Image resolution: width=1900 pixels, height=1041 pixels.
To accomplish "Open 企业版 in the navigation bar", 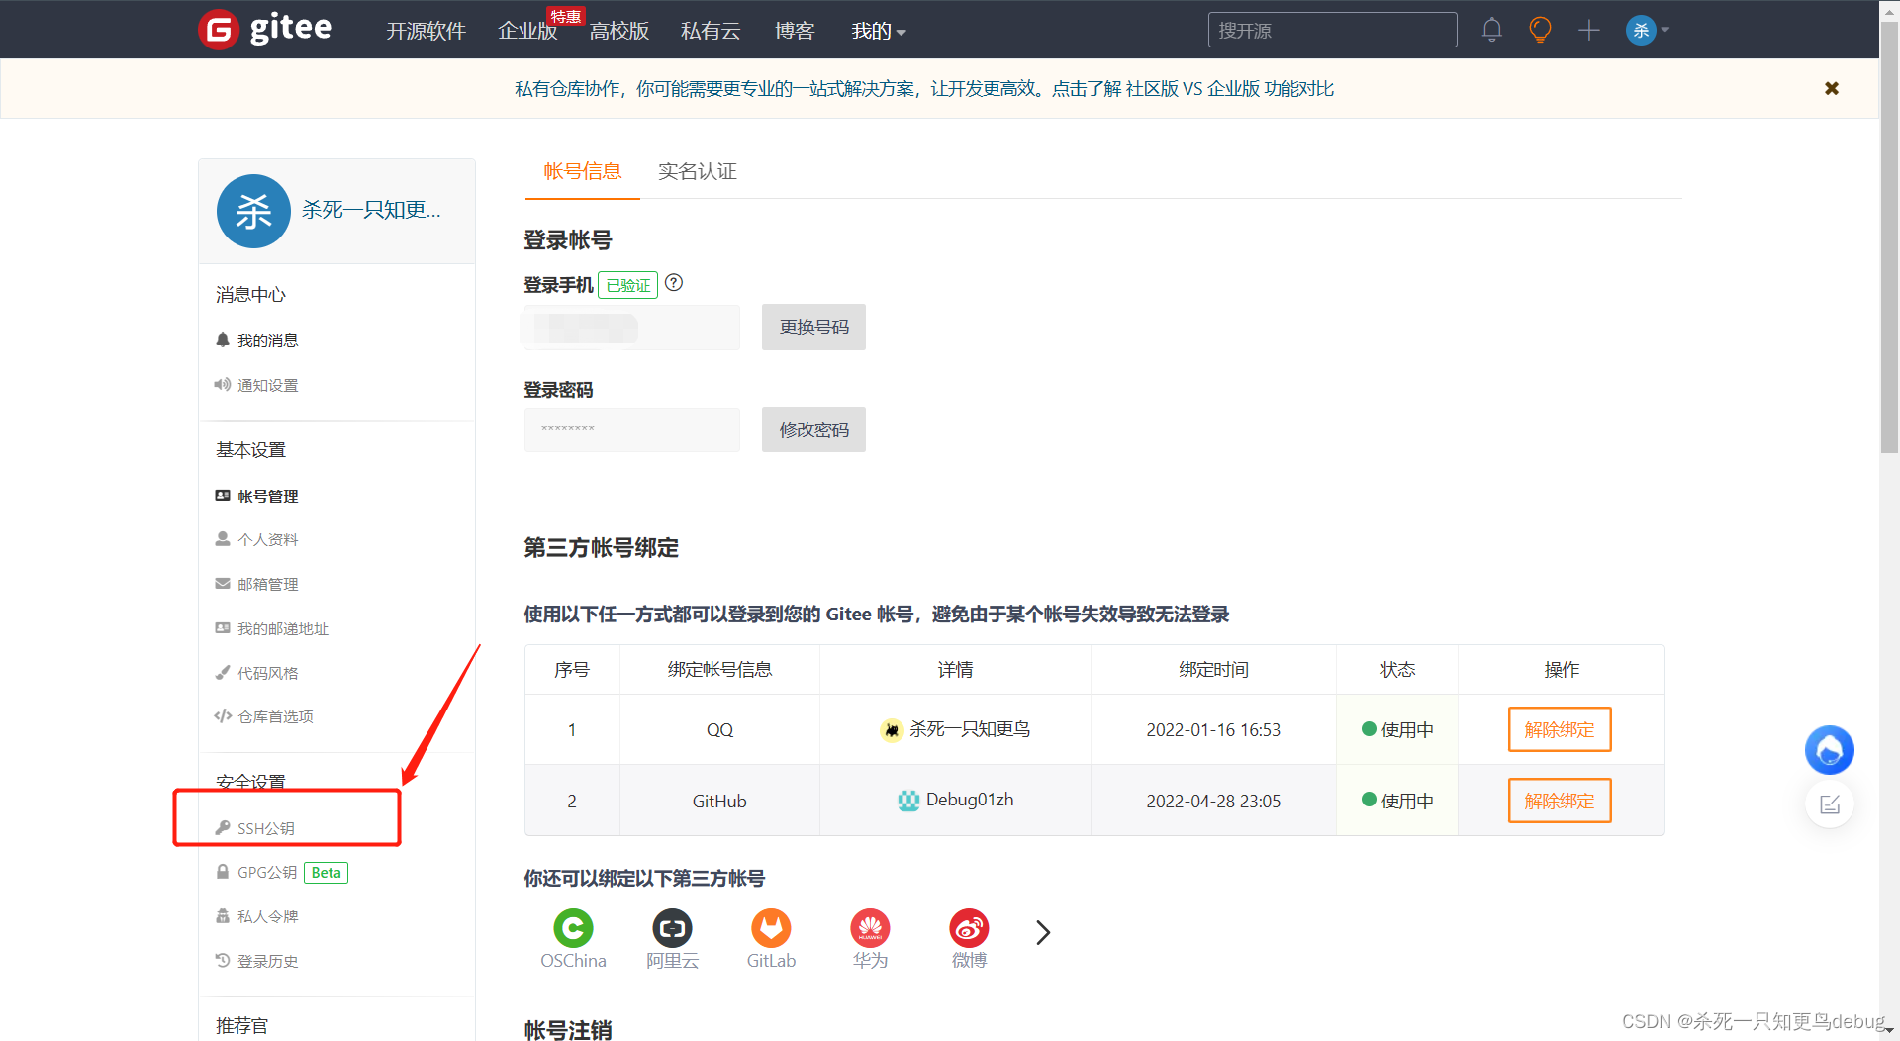I will (x=527, y=31).
